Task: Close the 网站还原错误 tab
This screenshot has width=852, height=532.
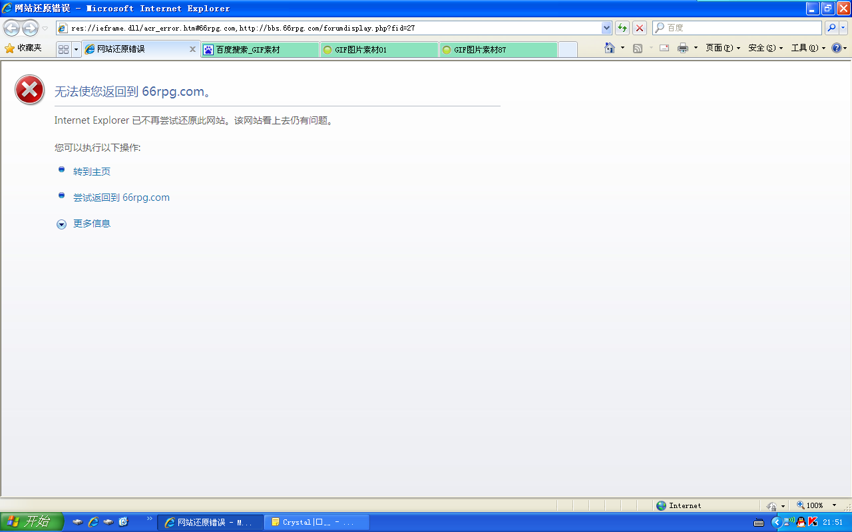Action: 193,49
